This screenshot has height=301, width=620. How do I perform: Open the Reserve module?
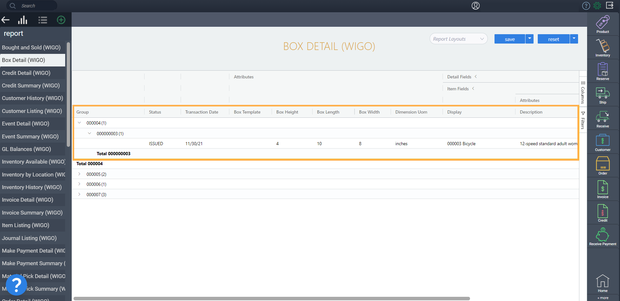pyautogui.click(x=603, y=72)
